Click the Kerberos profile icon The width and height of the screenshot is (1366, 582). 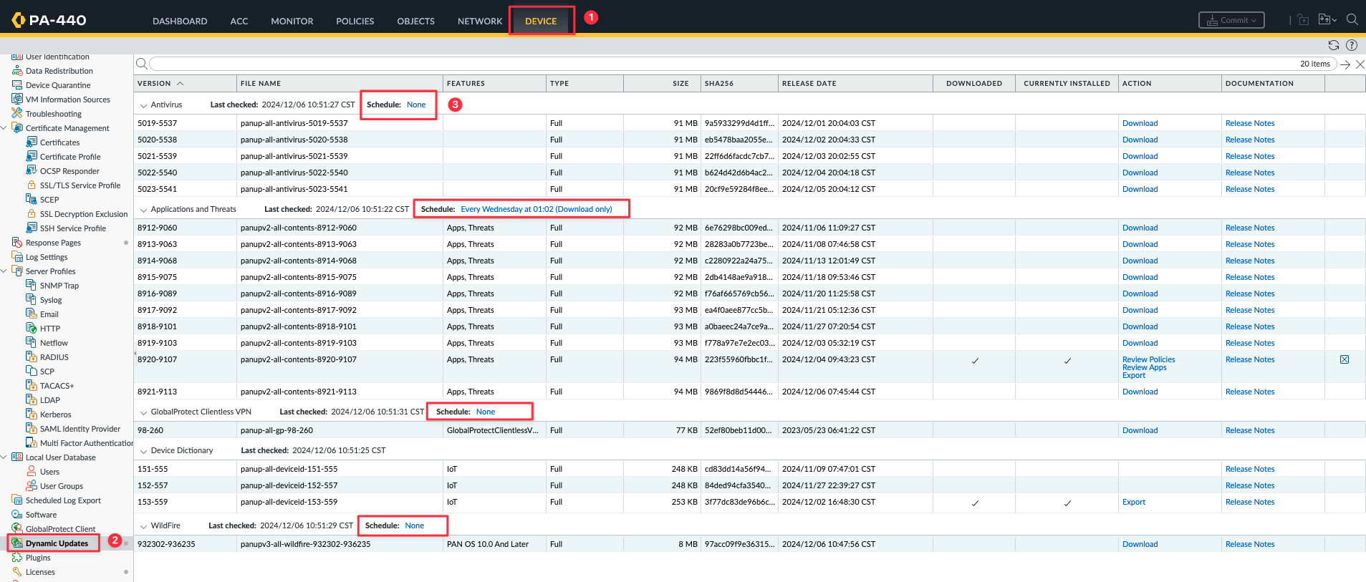pyautogui.click(x=32, y=414)
